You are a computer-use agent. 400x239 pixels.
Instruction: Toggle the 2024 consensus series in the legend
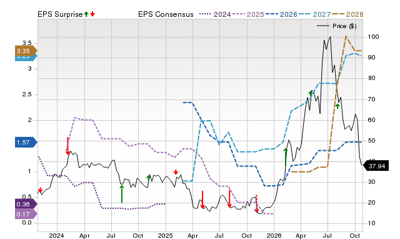pos(215,14)
